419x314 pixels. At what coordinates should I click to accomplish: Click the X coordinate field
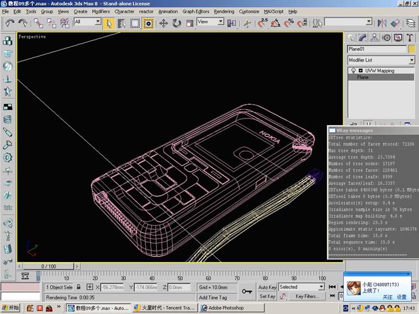(x=113, y=287)
